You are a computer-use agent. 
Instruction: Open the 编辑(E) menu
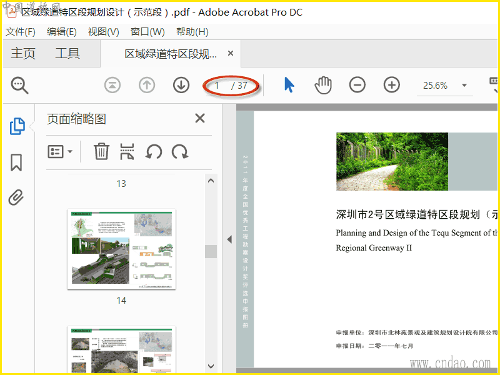(61, 32)
